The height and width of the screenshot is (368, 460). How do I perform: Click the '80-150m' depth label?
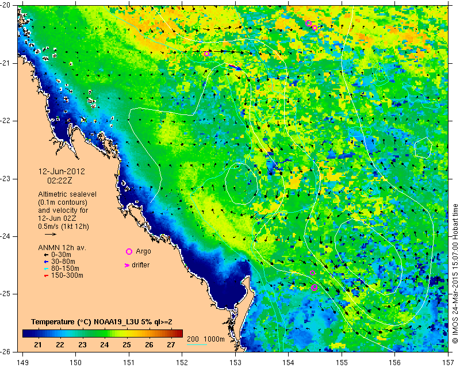point(65,269)
